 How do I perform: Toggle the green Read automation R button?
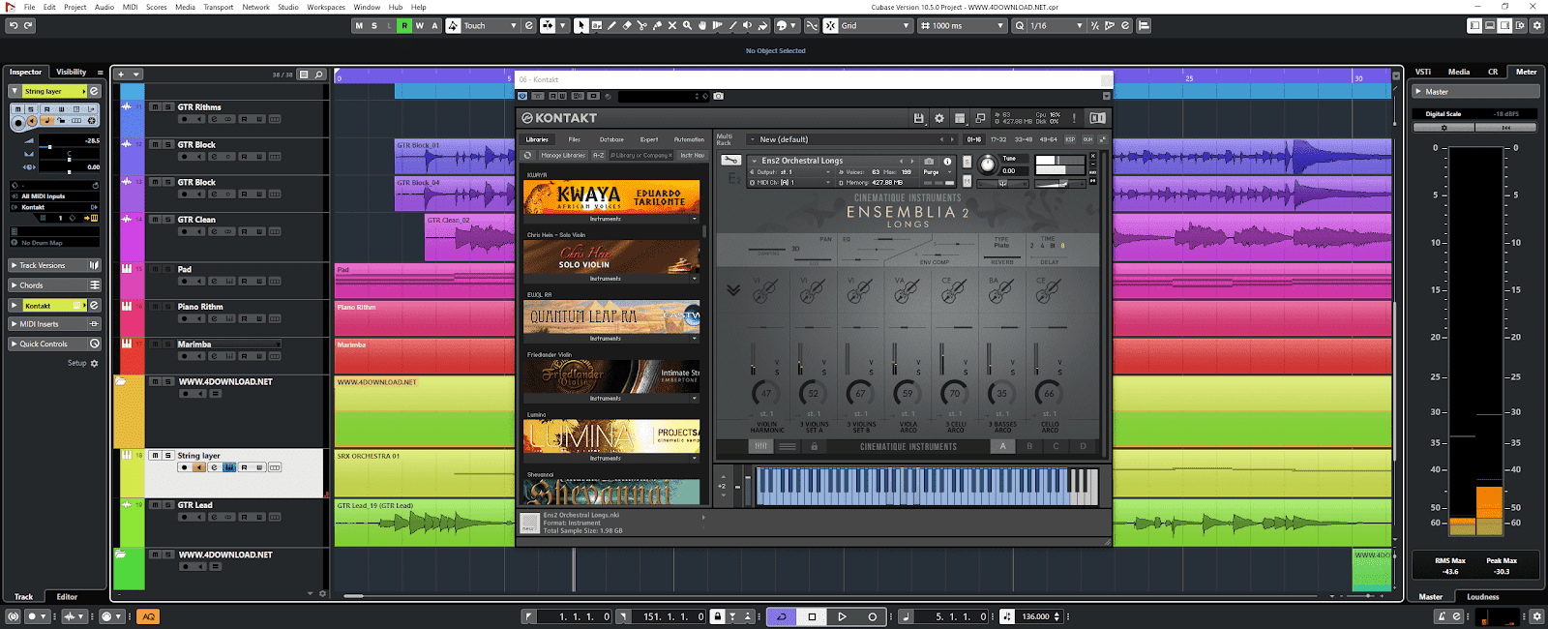click(404, 26)
